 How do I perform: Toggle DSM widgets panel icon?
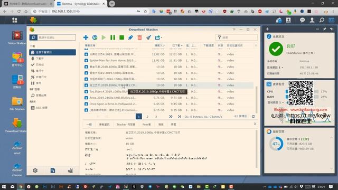tap(331, 20)
